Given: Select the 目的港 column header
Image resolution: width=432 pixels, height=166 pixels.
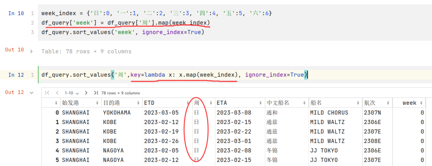Looking at the screenshot, I should coord(111,103).
